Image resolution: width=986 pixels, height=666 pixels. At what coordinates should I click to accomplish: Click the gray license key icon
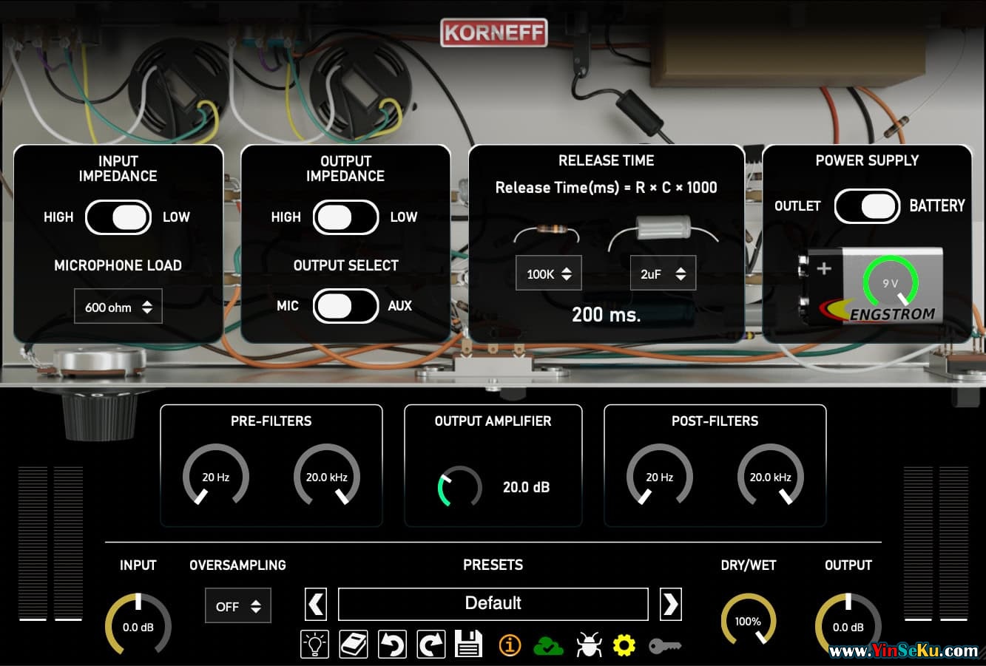(x=665, y=646)
